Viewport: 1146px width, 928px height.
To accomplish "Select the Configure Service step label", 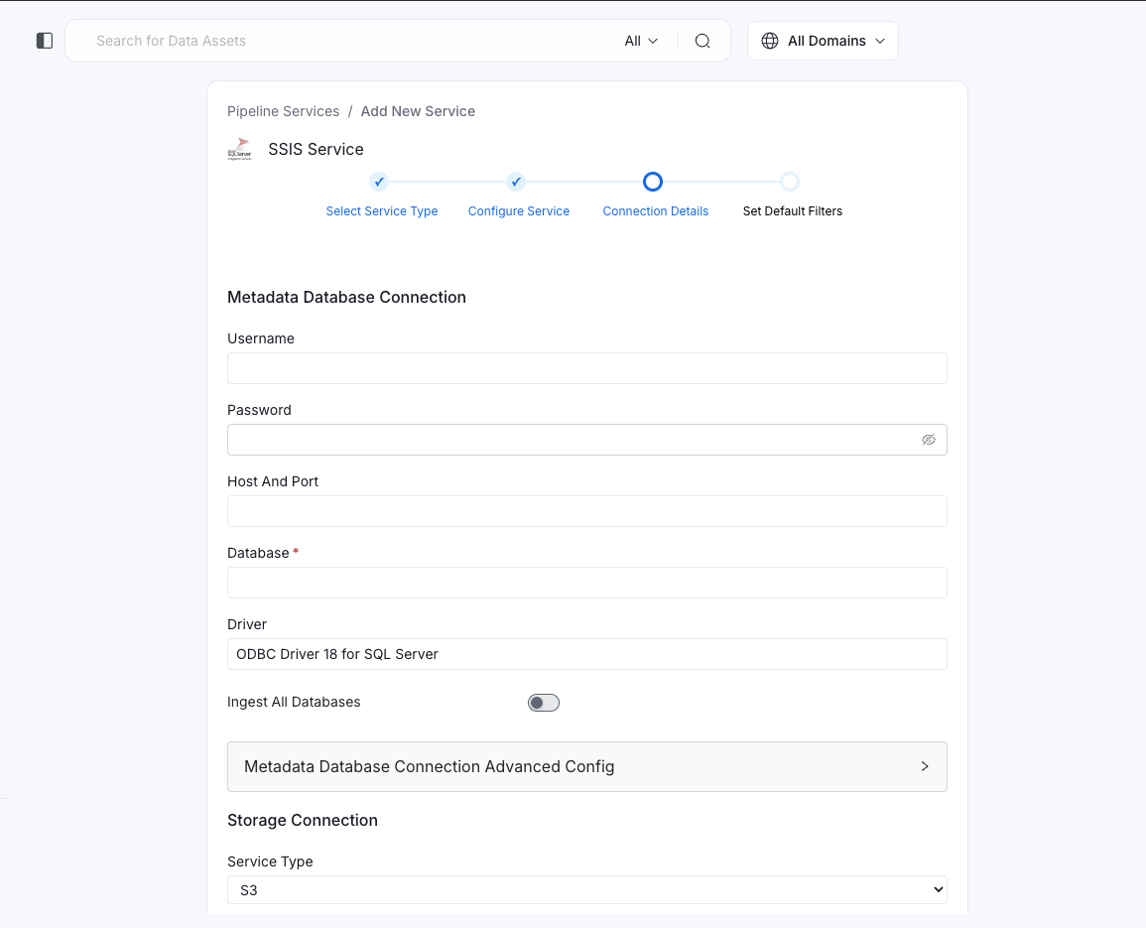I will [x=518, y=210].
